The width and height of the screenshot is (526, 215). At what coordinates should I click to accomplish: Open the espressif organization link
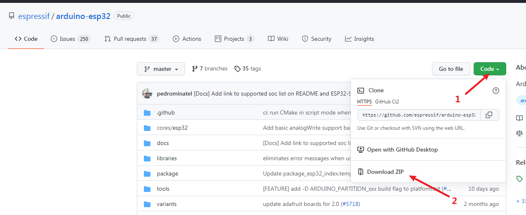pyautogui.click(x=34, y=16)
